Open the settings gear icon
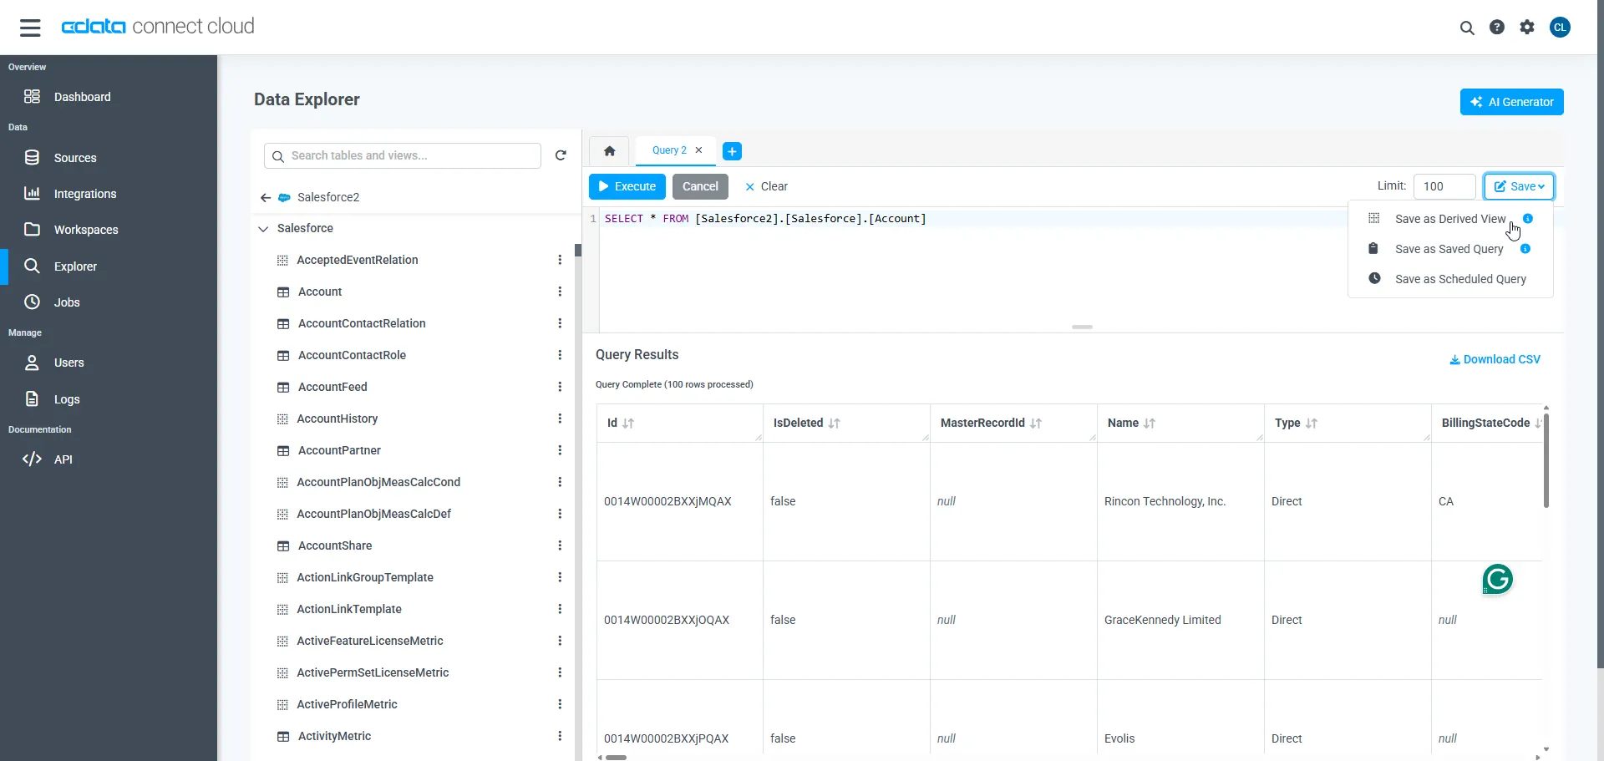This screenshot has height=761, width=1604. [x=1527, y=27]
